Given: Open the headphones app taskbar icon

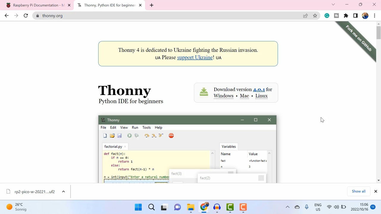Looking at the screenshot, I should 217,207.
